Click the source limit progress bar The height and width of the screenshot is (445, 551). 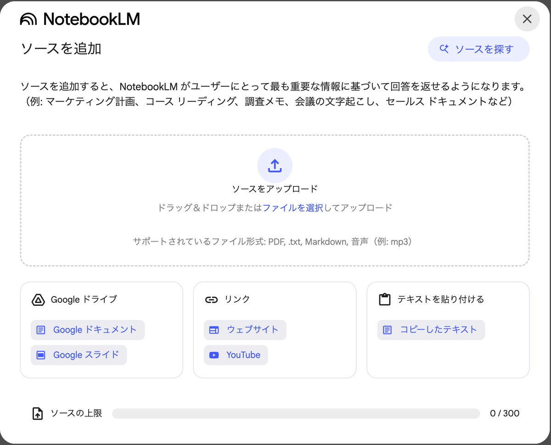pyautogui.click(x=296, y=413)
